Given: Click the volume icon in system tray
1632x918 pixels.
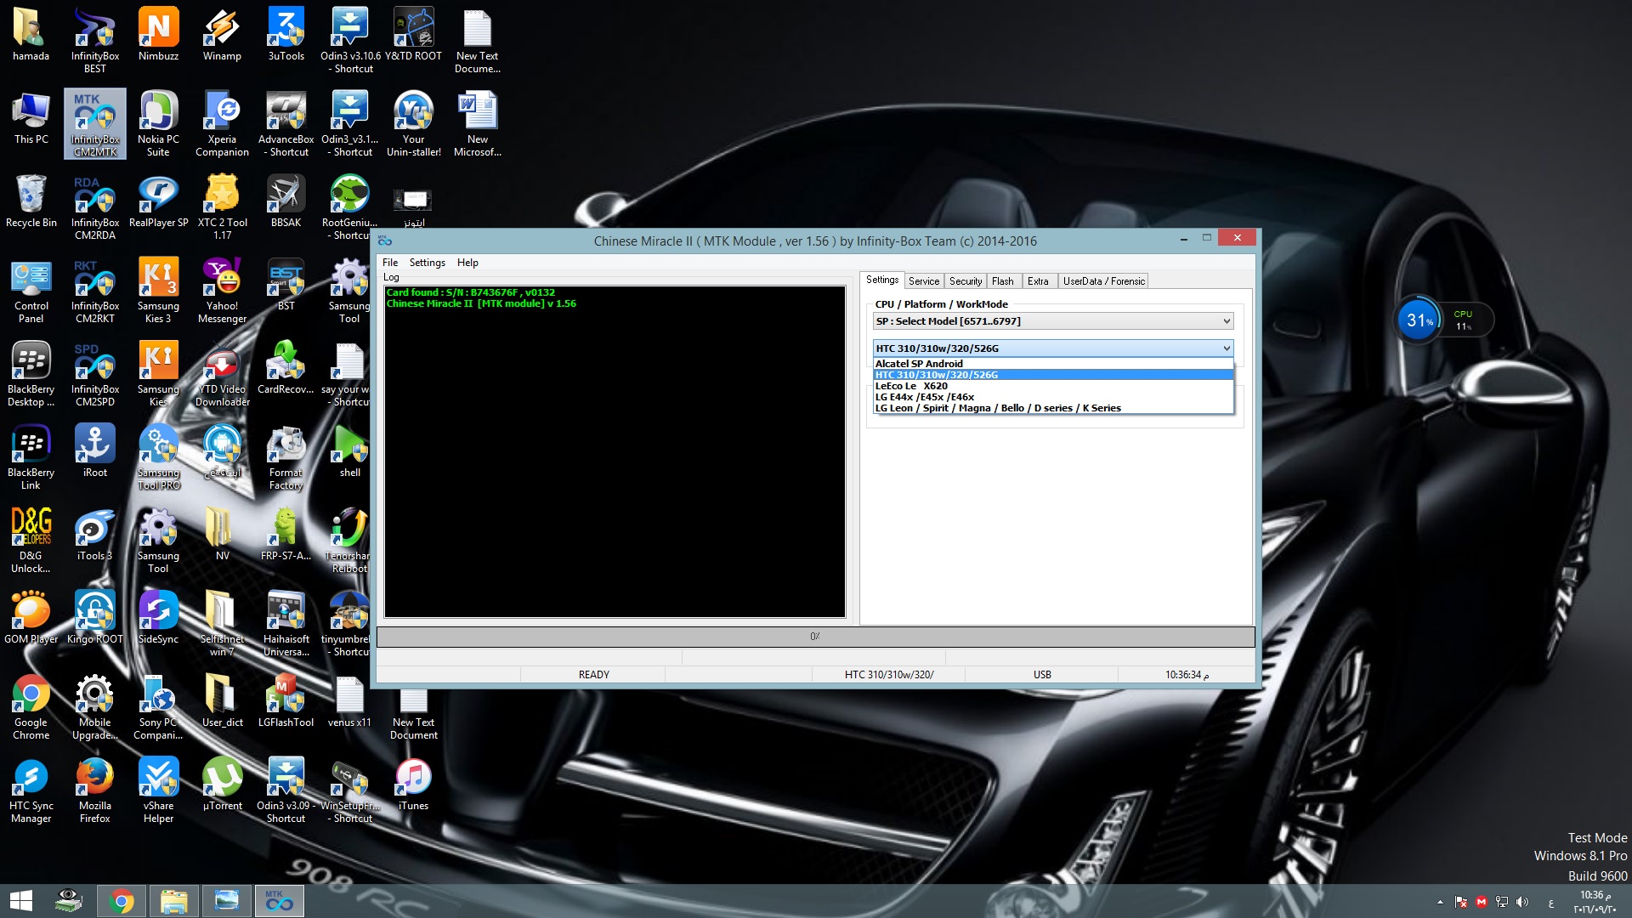Looking at the screenshot, I should [x=1521, y=902].
